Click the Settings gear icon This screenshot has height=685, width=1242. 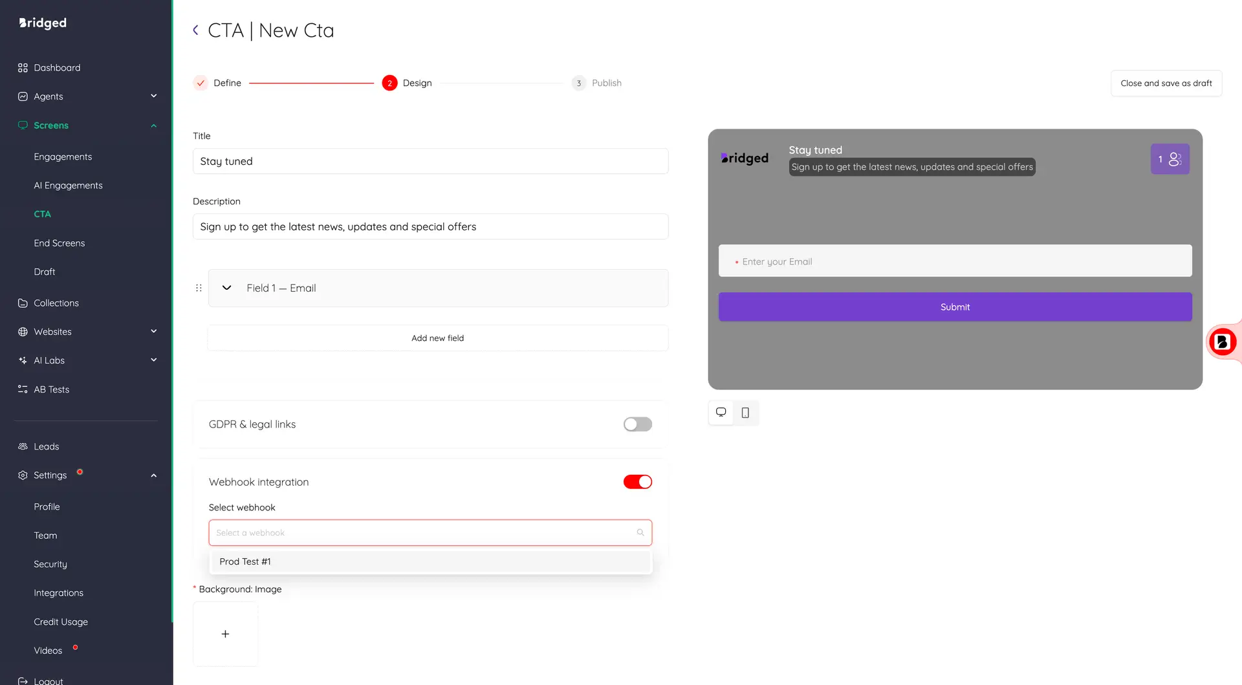pos(23,475)
